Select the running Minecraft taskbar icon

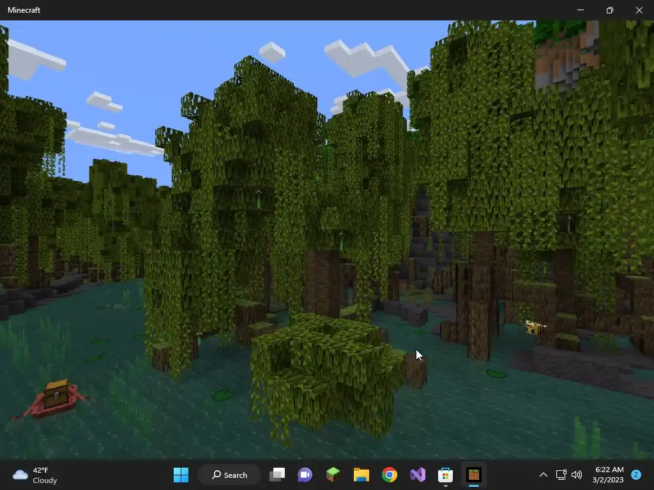click(474, 475)
